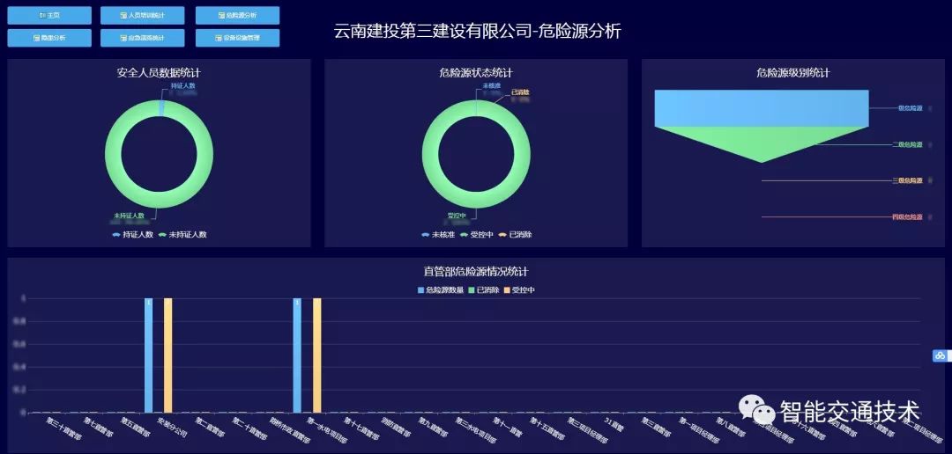Open the 人员培训统计 page
952x454 pixels.
[143, 15]
